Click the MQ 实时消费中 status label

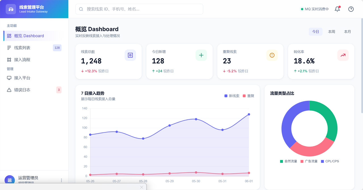click(x=317, y=9)
